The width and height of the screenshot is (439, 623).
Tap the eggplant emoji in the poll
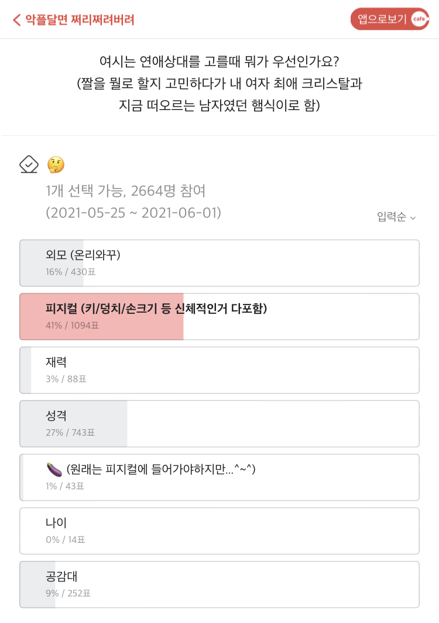54,470
